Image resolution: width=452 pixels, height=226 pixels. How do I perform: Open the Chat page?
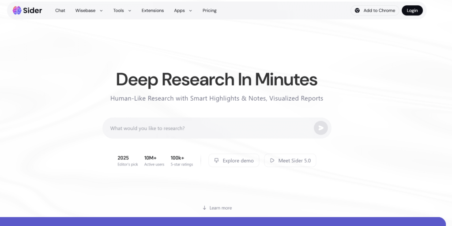(x=60, y=11)
